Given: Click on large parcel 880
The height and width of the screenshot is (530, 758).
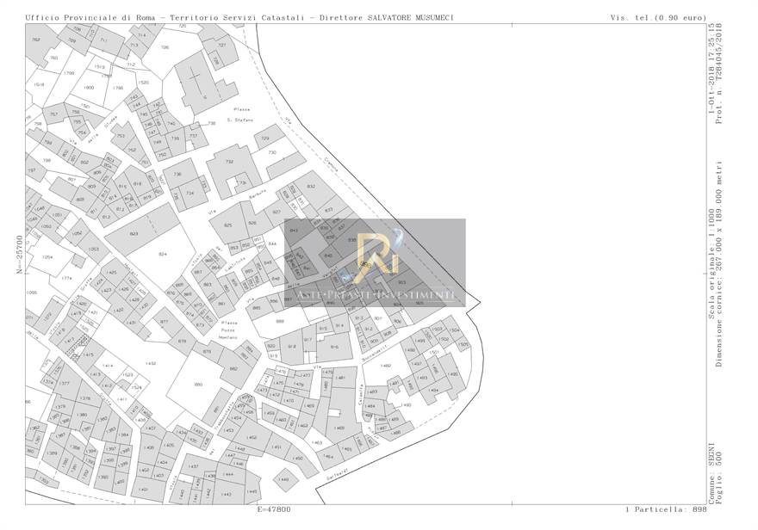Looking at the screenshot, I should pos(199,384).
